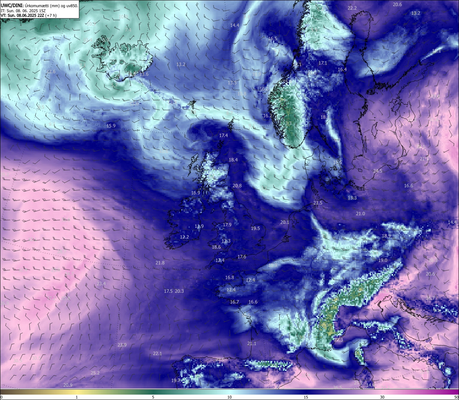Click the 20.8 value in the North Sea
The width and height of the screenshot is (459, 400).
point(237,185)
